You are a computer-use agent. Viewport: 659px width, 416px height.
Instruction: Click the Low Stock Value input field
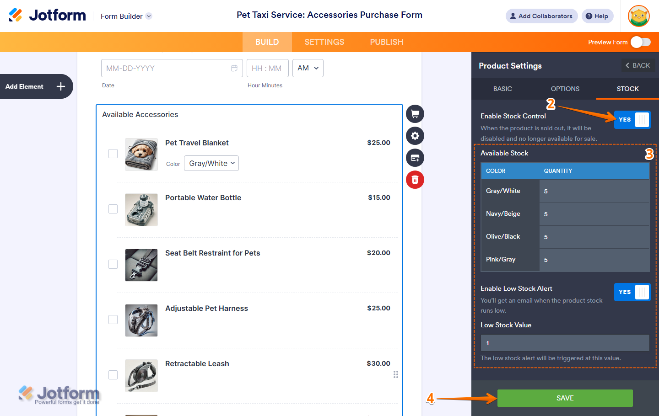(565, 343)
